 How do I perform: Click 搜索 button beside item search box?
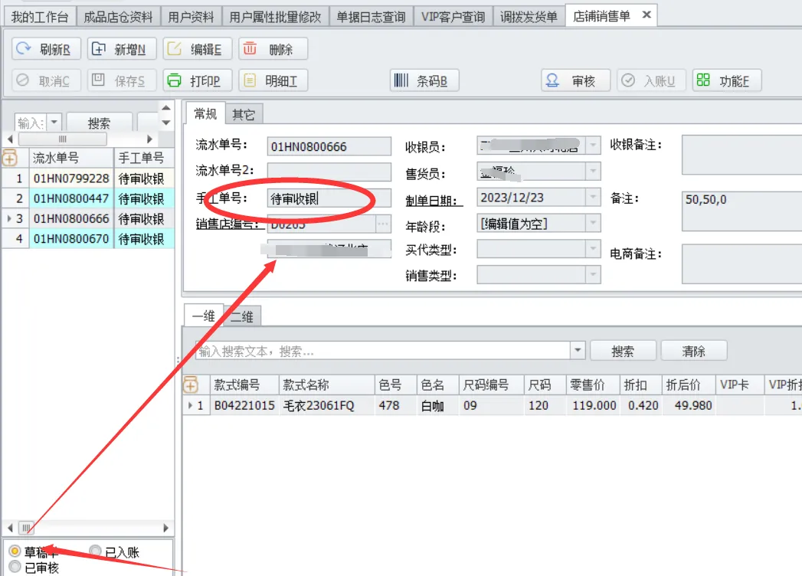pos(622,351)
